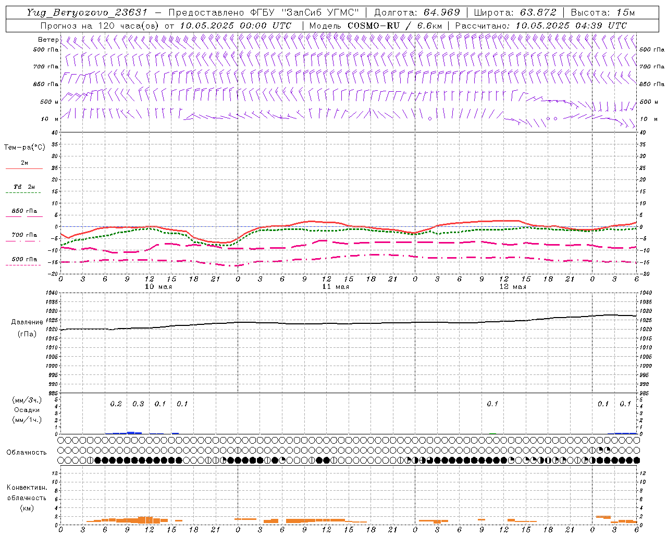The height and width of the screenshot is (534, 667).
Task: Click 'Рассчитано: 10.05.2025 04:39 UTC' timestamp
Action: [541, 26]
